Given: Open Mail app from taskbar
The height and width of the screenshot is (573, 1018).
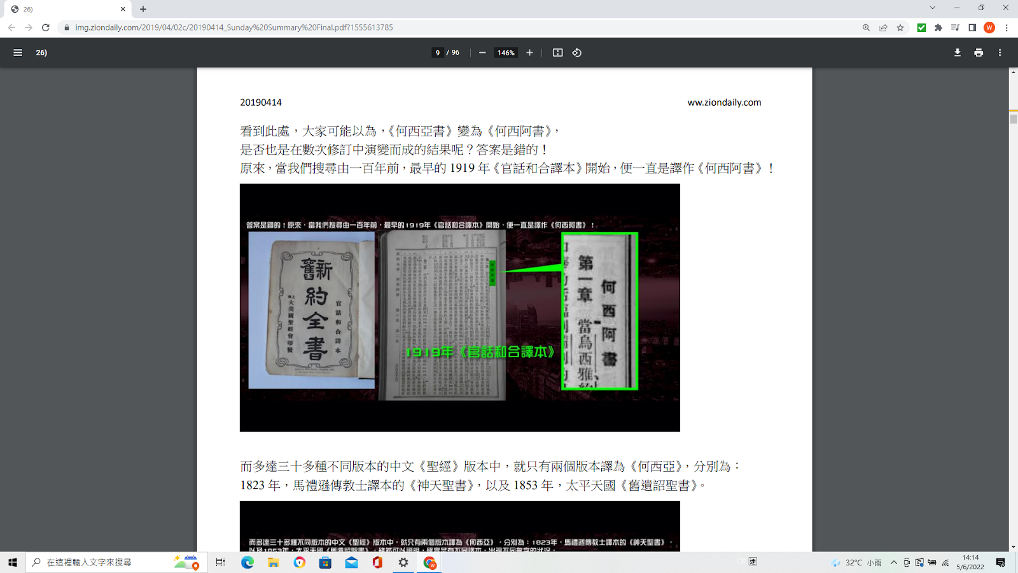Looking at the screenshot, I should (351, 562).
